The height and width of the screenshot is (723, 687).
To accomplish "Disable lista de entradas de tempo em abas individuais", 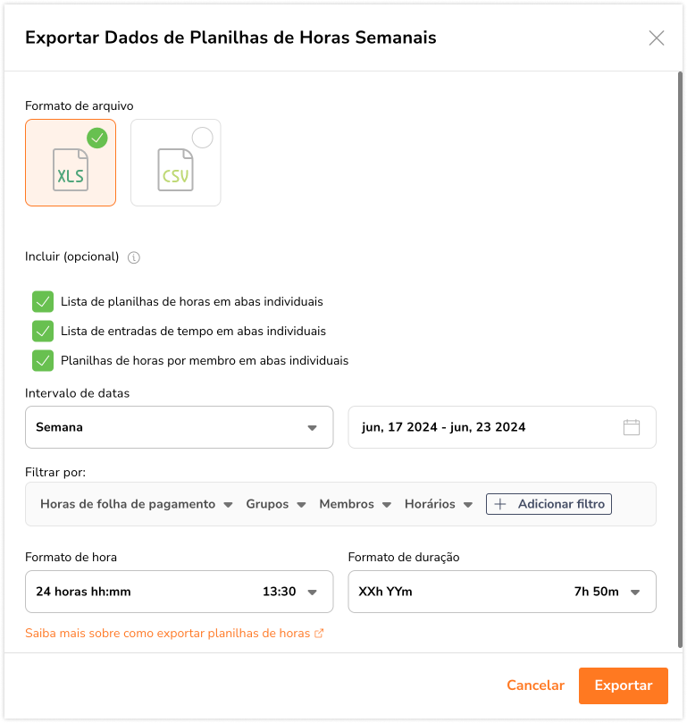I will point(43,331).
